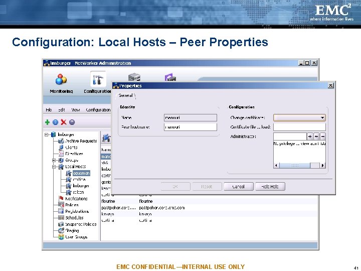The width and height of the screenshot is (361, 271).
Task: Select the pattpohor.corp row in the table
Action: [x=209, y=208]
